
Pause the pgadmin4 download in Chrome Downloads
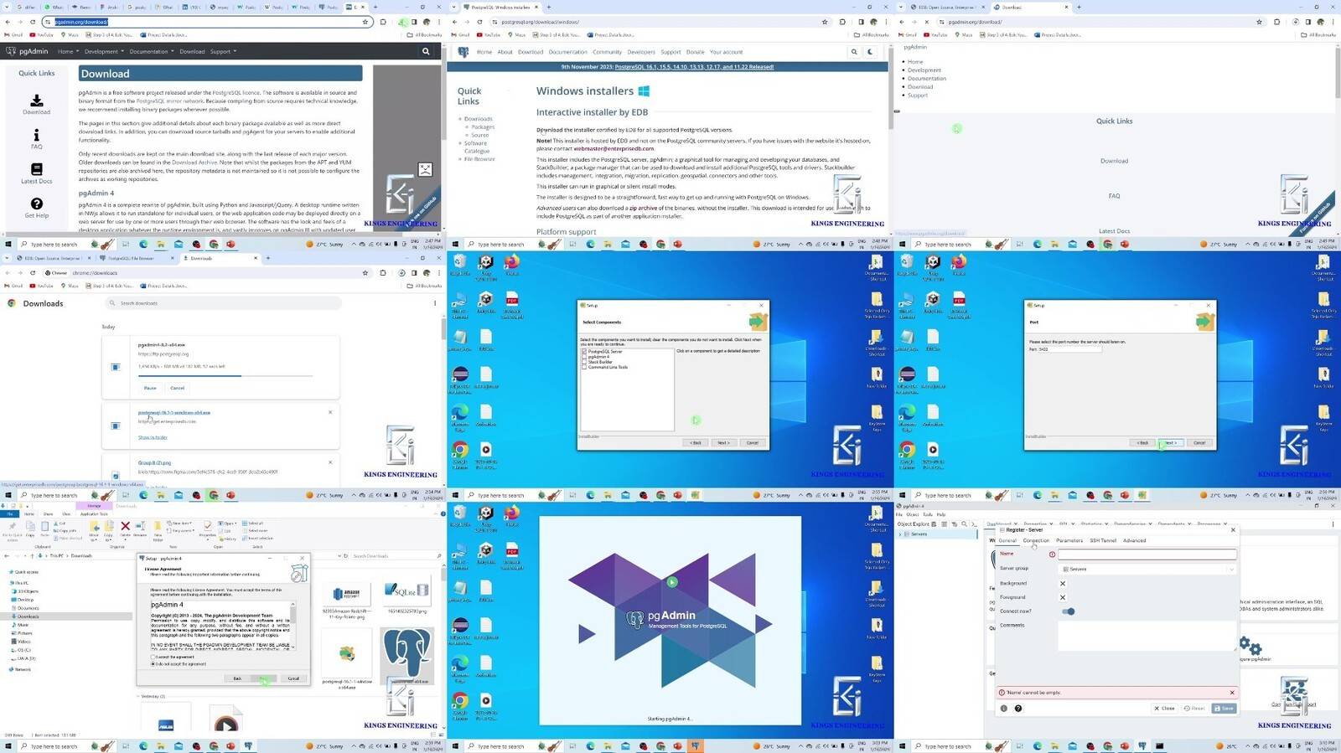(150, 388)
